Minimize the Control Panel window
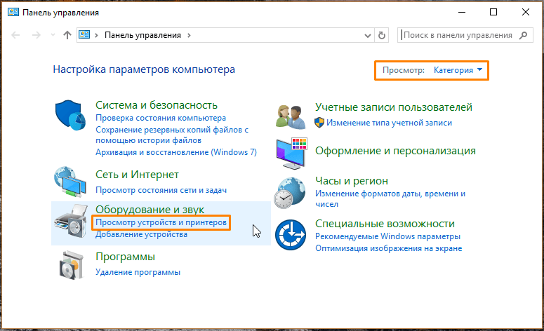 tap(462, 12)
